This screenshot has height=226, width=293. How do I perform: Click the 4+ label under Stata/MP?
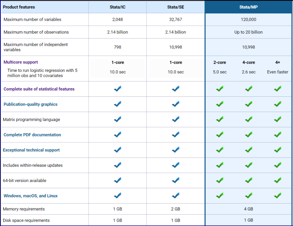tap(278, 63)
